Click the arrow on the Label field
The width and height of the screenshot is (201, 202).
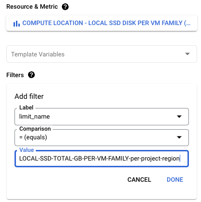pos(179,117)
